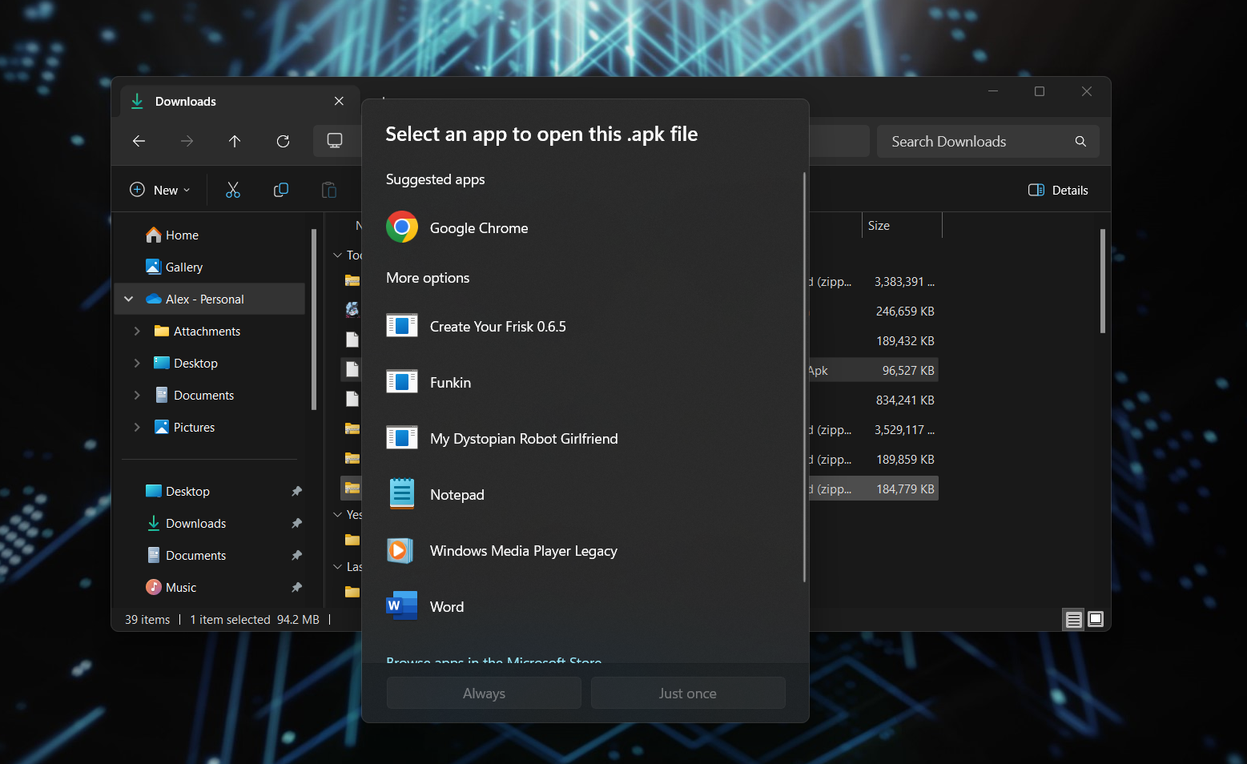Viewport: 1247px width, 764px height.
Task: Click the This PC monitor icon in the address bar
Action: coord(335,141)
